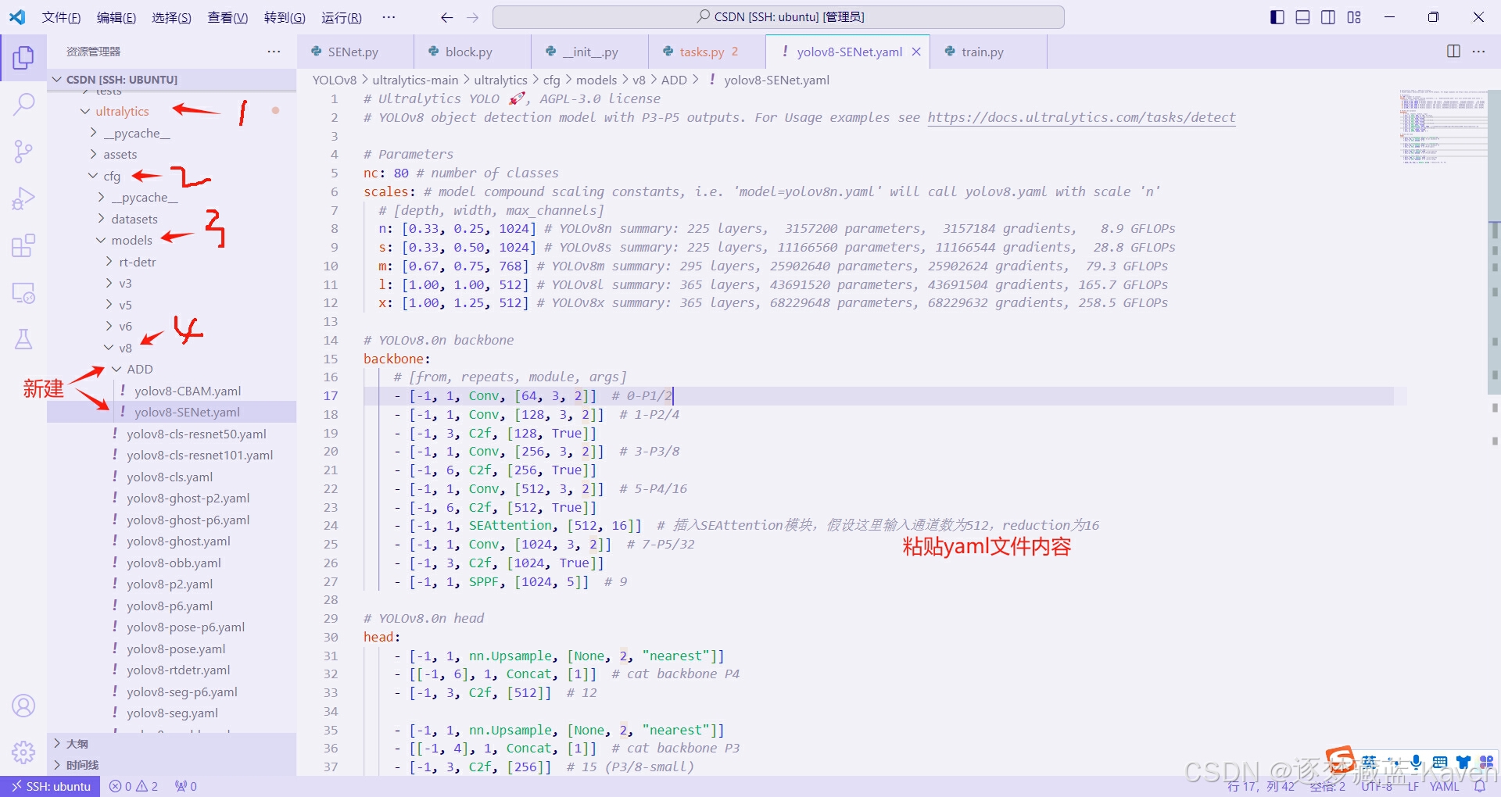The height and width of the screenshot is (797, 1501).
Task: Click line 24 SEAttention code line
Action: (x=731, y=526)
